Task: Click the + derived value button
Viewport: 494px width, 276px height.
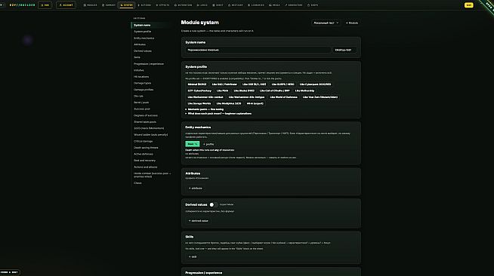Action: tap(199, 221)
